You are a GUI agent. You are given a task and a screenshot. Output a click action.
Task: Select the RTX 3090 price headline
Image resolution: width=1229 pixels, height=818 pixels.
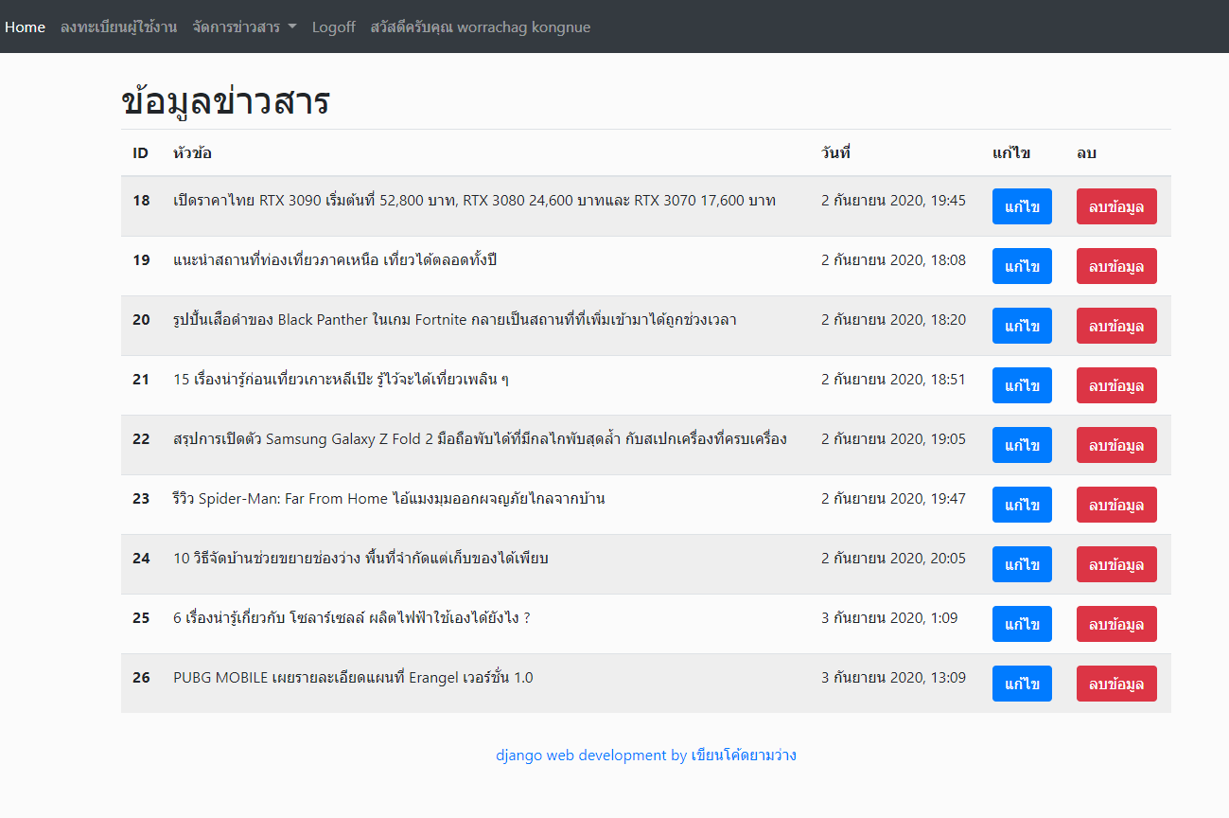coord(475,201)
